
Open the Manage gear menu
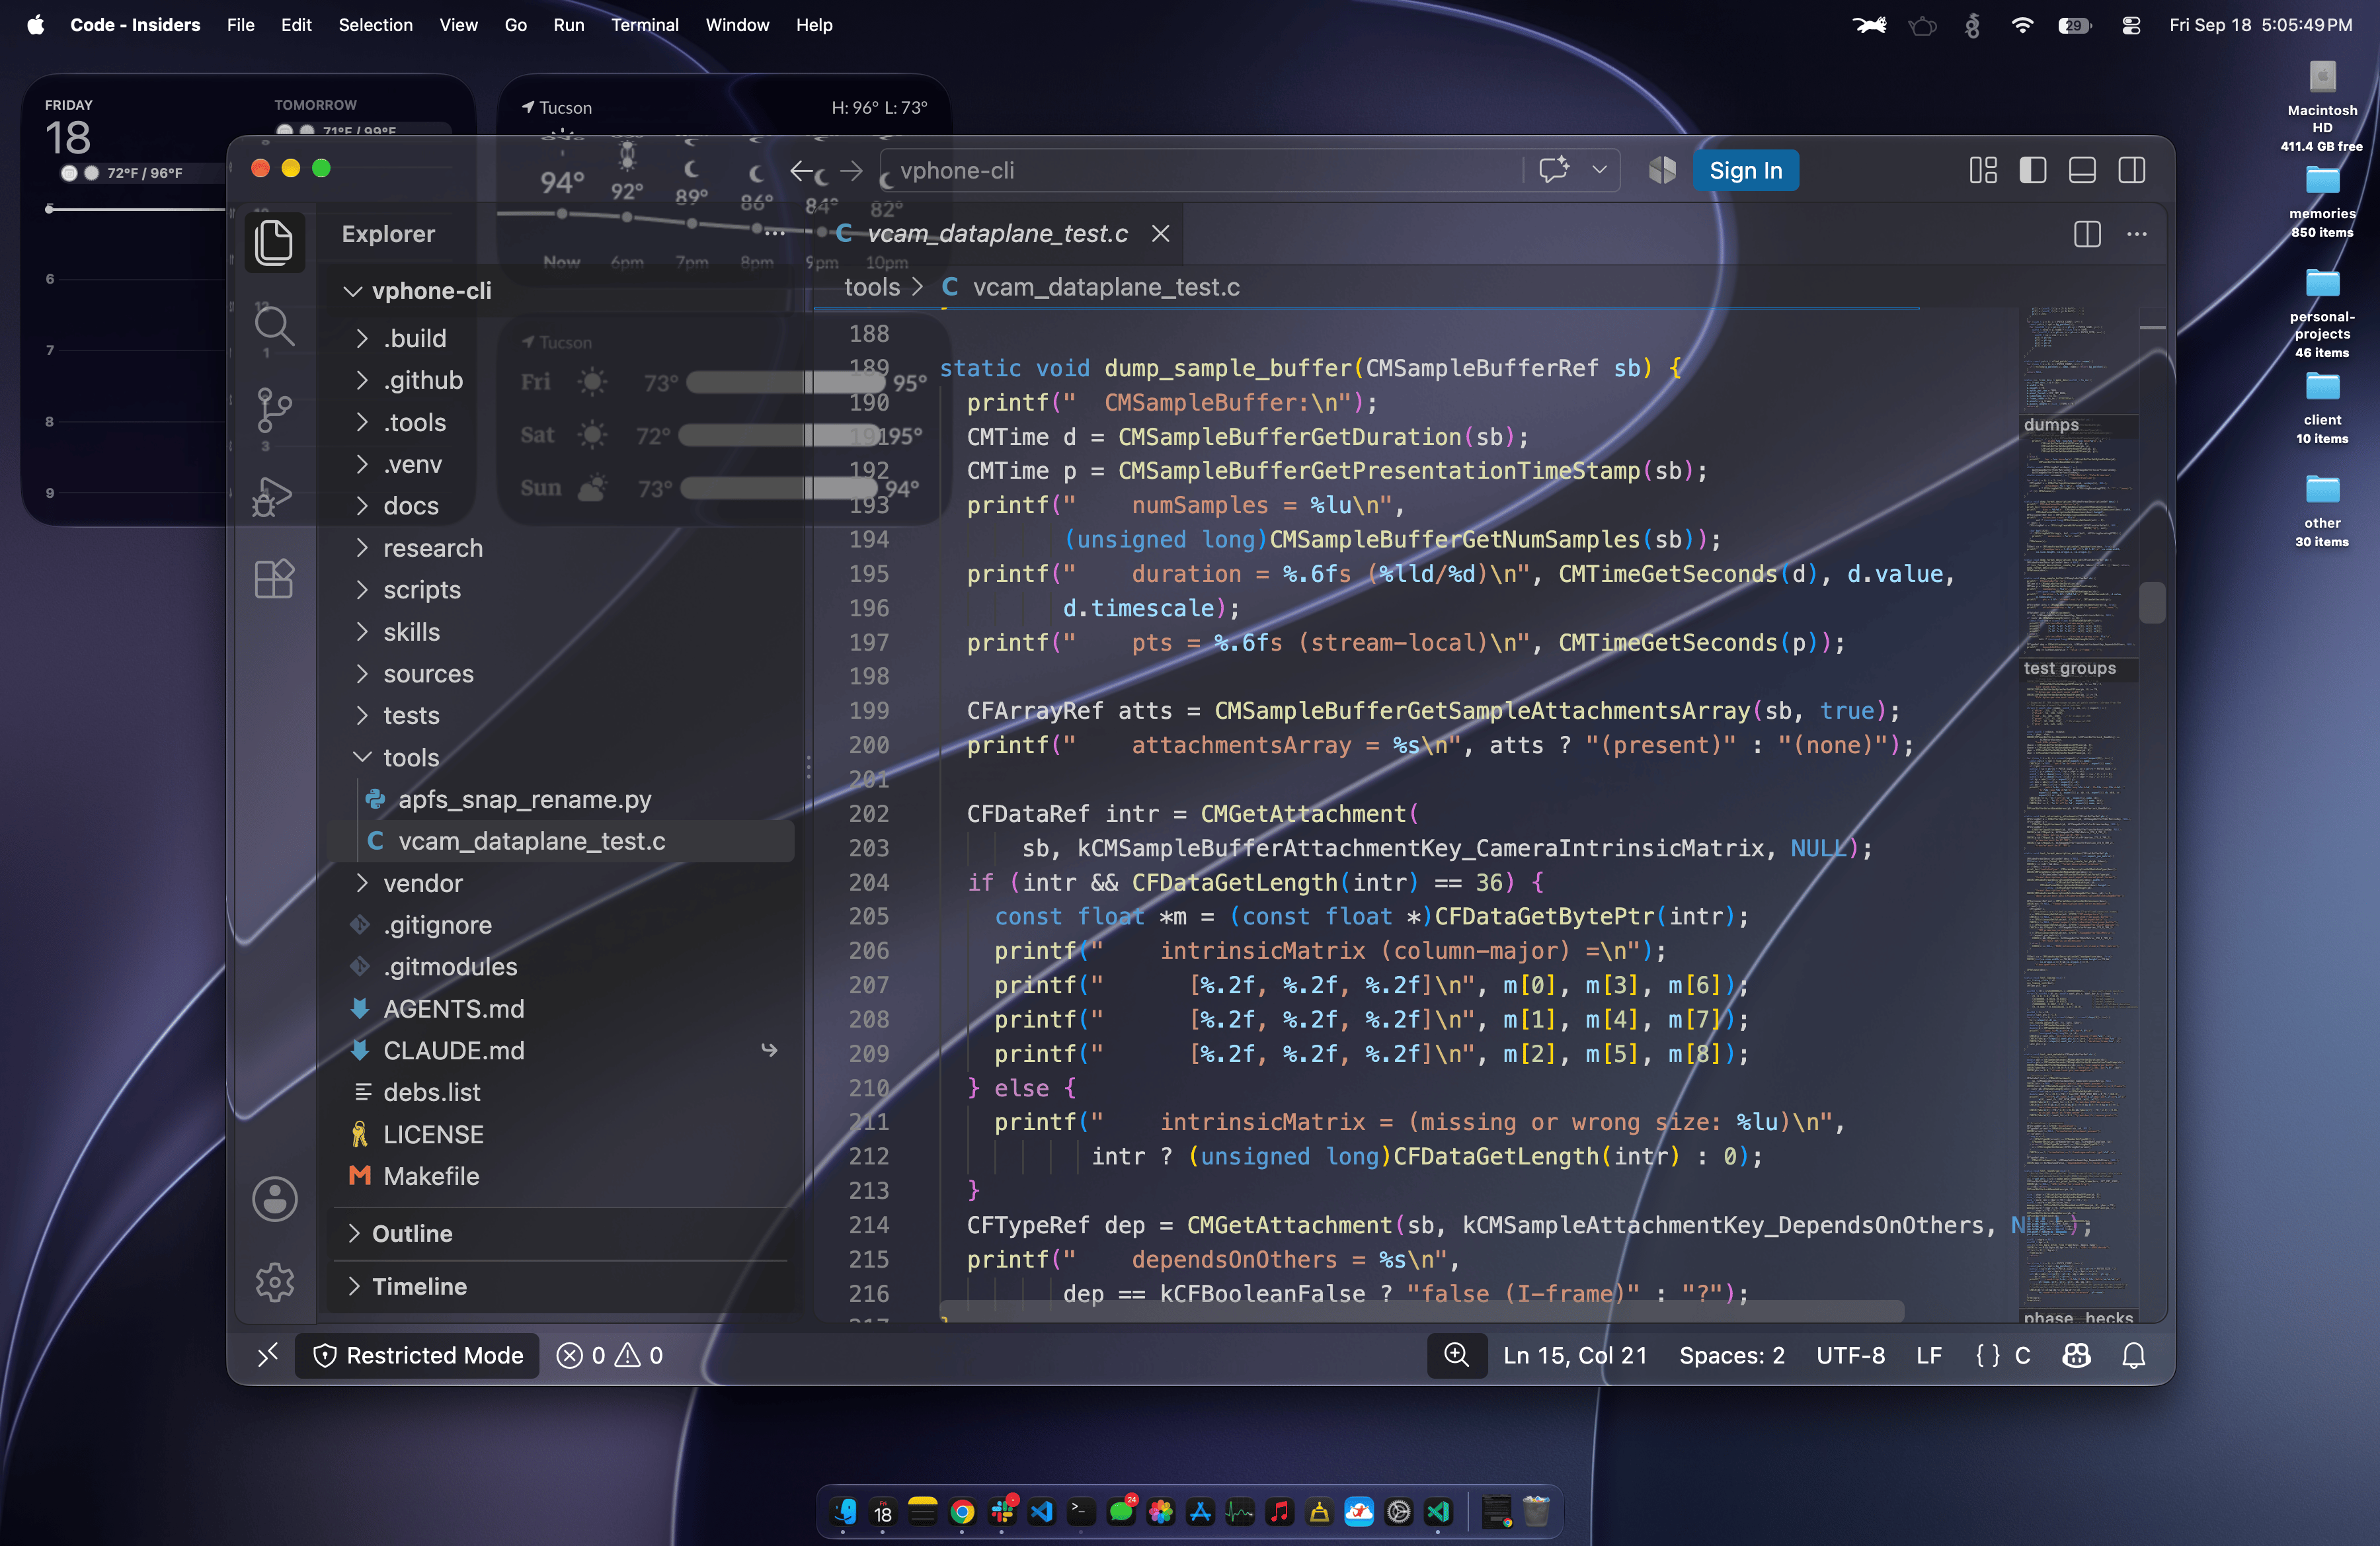click(274, 1282)
